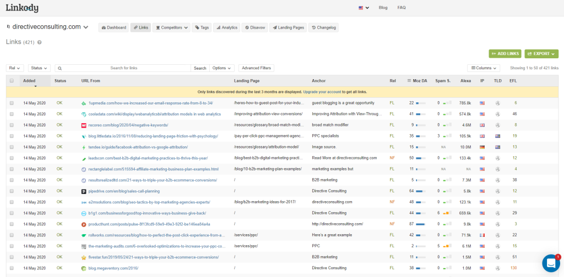Click the rollworks.com favicon
This screenshot has width=564, height=277.
coord(84,235)
